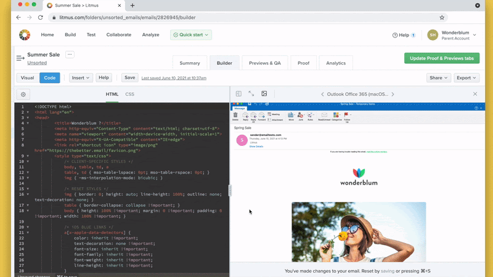The width and height of the screenshot is (493, 277).
Task: Open the Home menu item
Action: point(47,35)
